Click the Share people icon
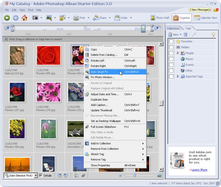The width and height of the screenshot is (221, 187). coord(96,18)
